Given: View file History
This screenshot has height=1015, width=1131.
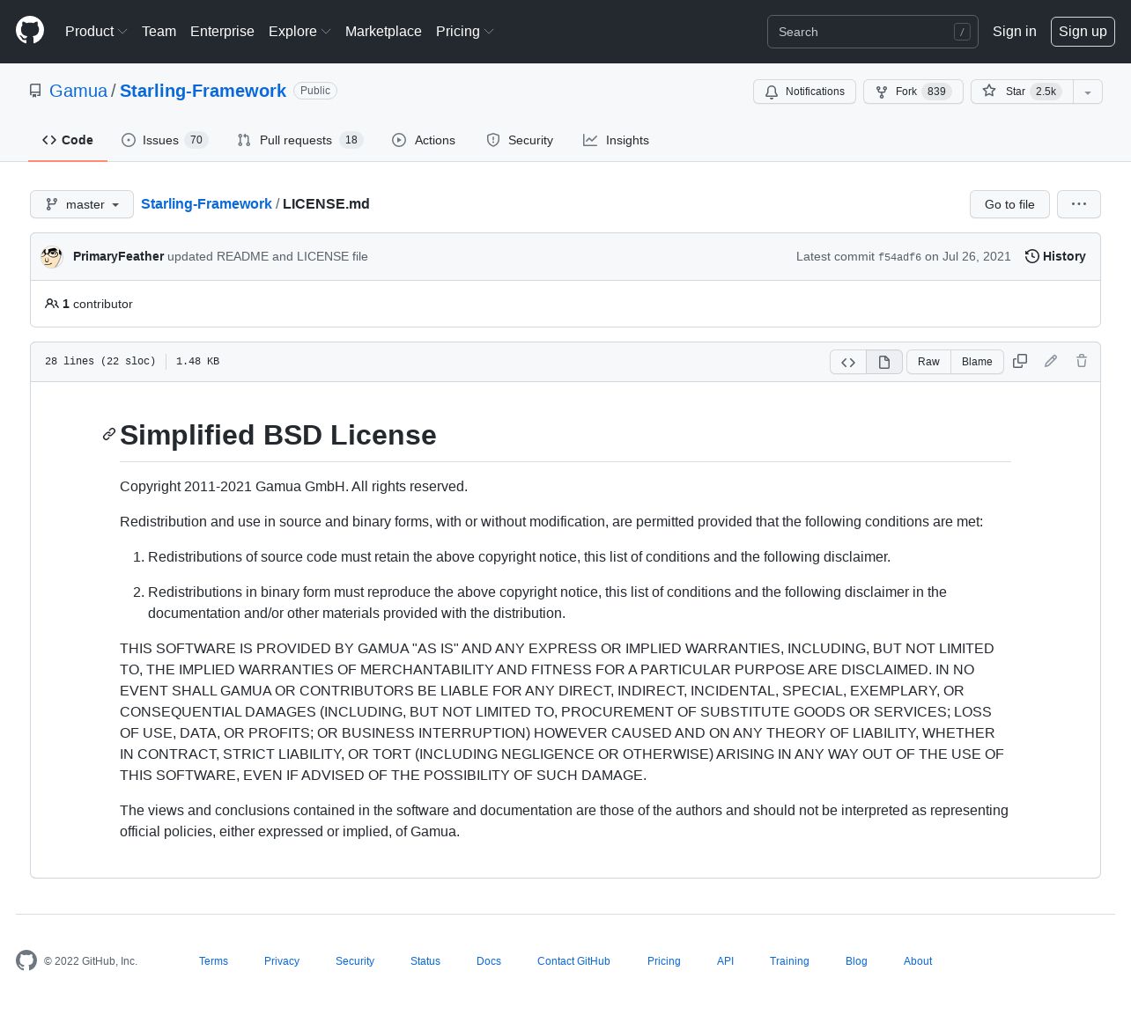Looking at the screenshot, I should (1055, 256).
